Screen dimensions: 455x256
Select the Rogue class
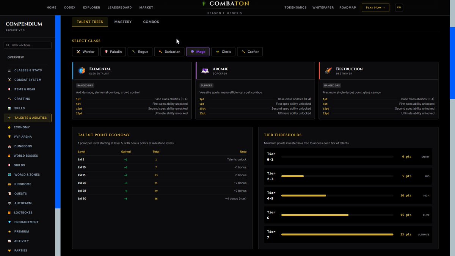point(140,52)
